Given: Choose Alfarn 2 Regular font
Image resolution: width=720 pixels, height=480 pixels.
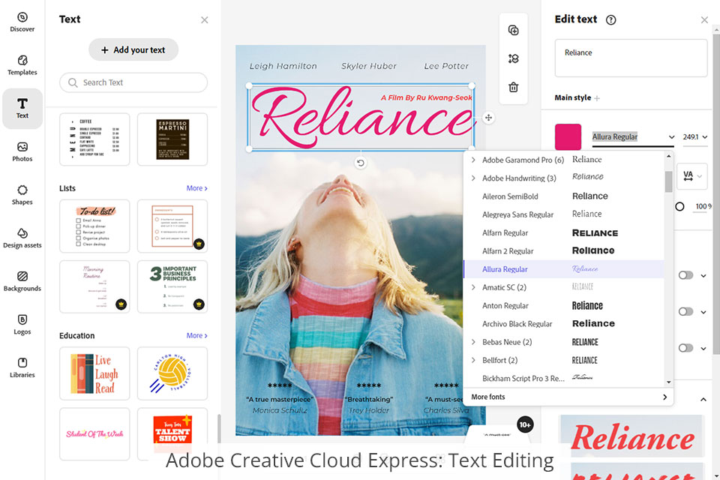Looking at the screenshot, I should 564,250.
